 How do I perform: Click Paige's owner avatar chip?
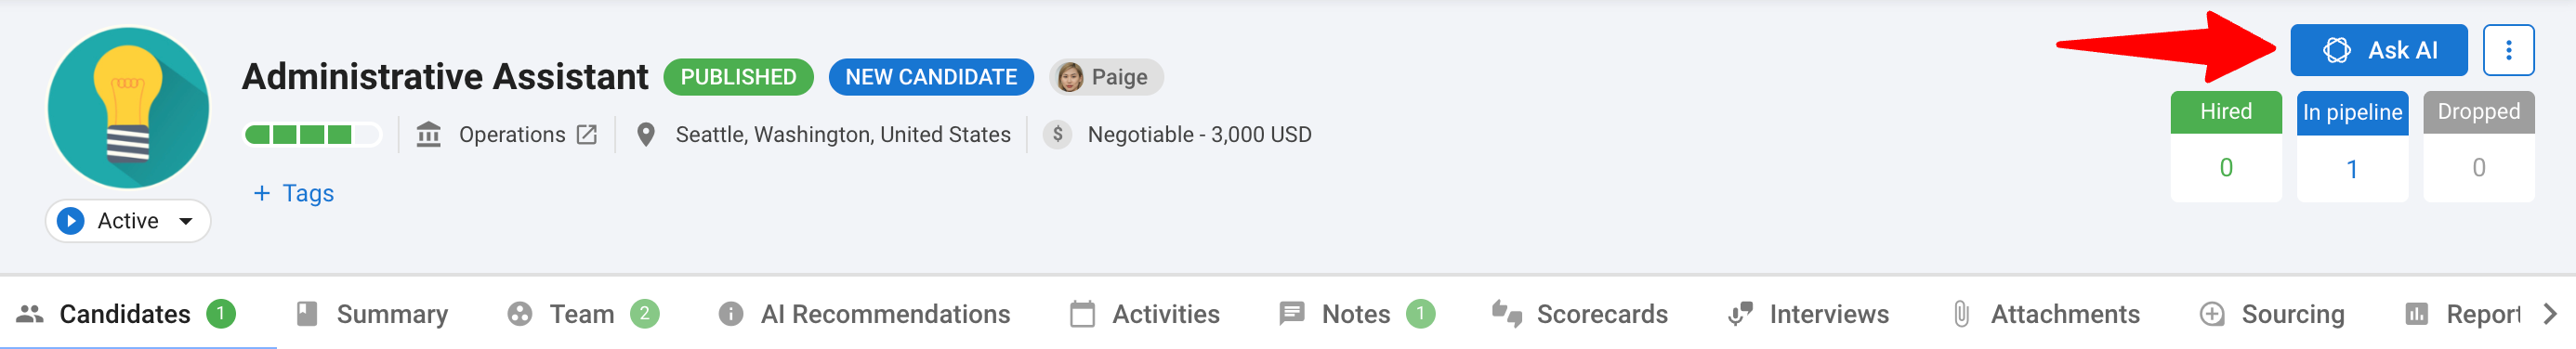pos(1106,77)
